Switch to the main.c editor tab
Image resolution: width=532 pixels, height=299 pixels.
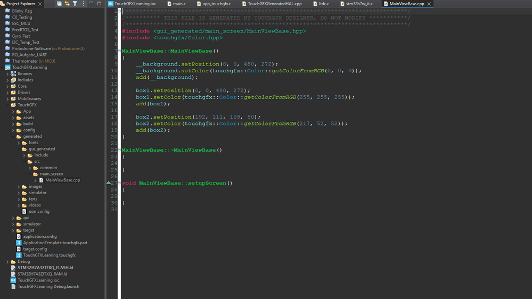pyautogui.click(x=179, y=4)
